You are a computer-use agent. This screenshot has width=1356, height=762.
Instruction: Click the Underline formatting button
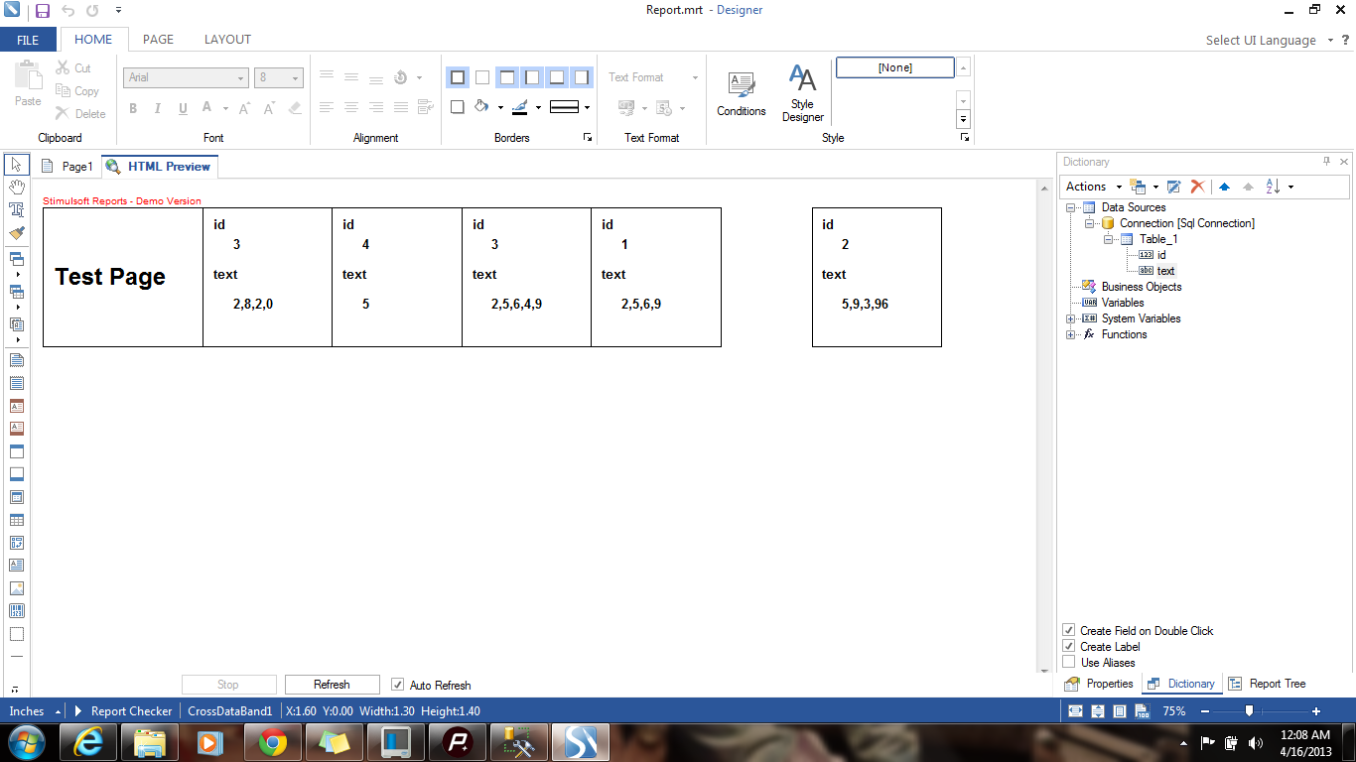[x=183, y=108]
